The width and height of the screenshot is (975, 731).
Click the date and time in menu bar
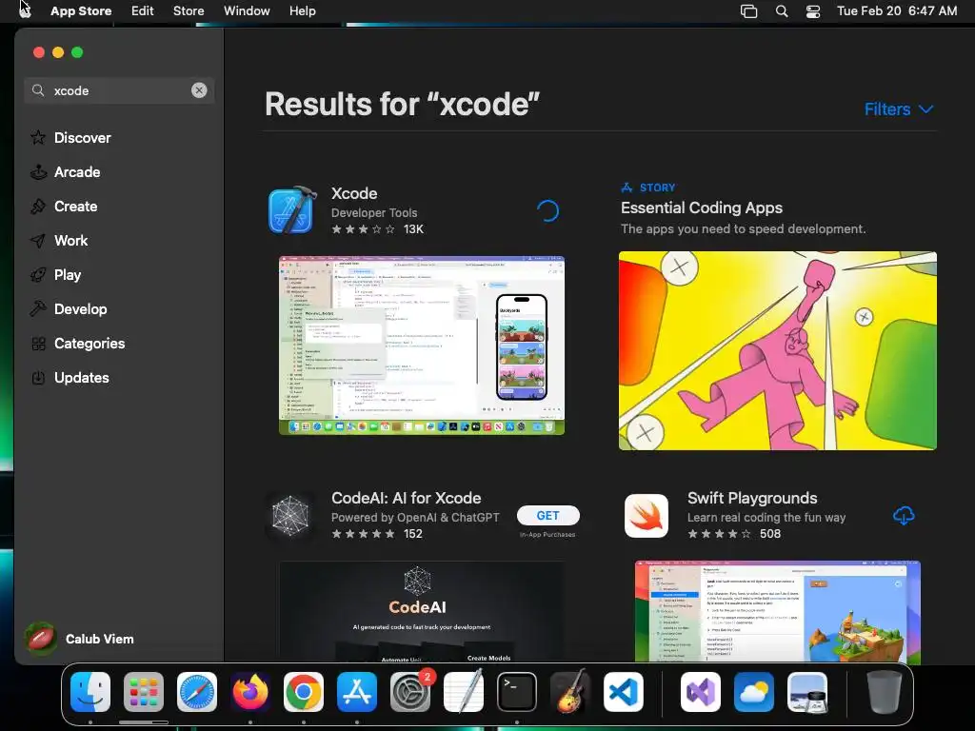tap(897, 10)
